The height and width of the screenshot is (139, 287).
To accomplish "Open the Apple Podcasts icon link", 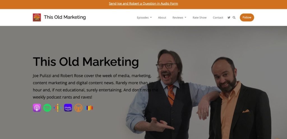I will (x=37, y=108).
